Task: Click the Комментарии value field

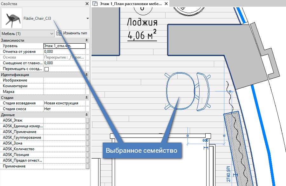Action: (65, 86)
